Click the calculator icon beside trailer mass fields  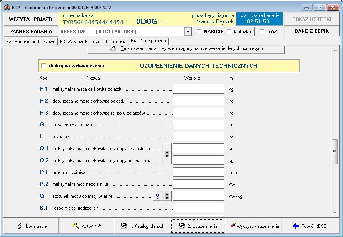[x=167, y=154]
